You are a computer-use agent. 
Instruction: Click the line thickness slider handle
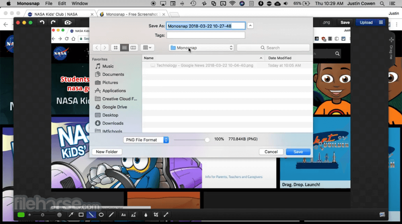43,215
